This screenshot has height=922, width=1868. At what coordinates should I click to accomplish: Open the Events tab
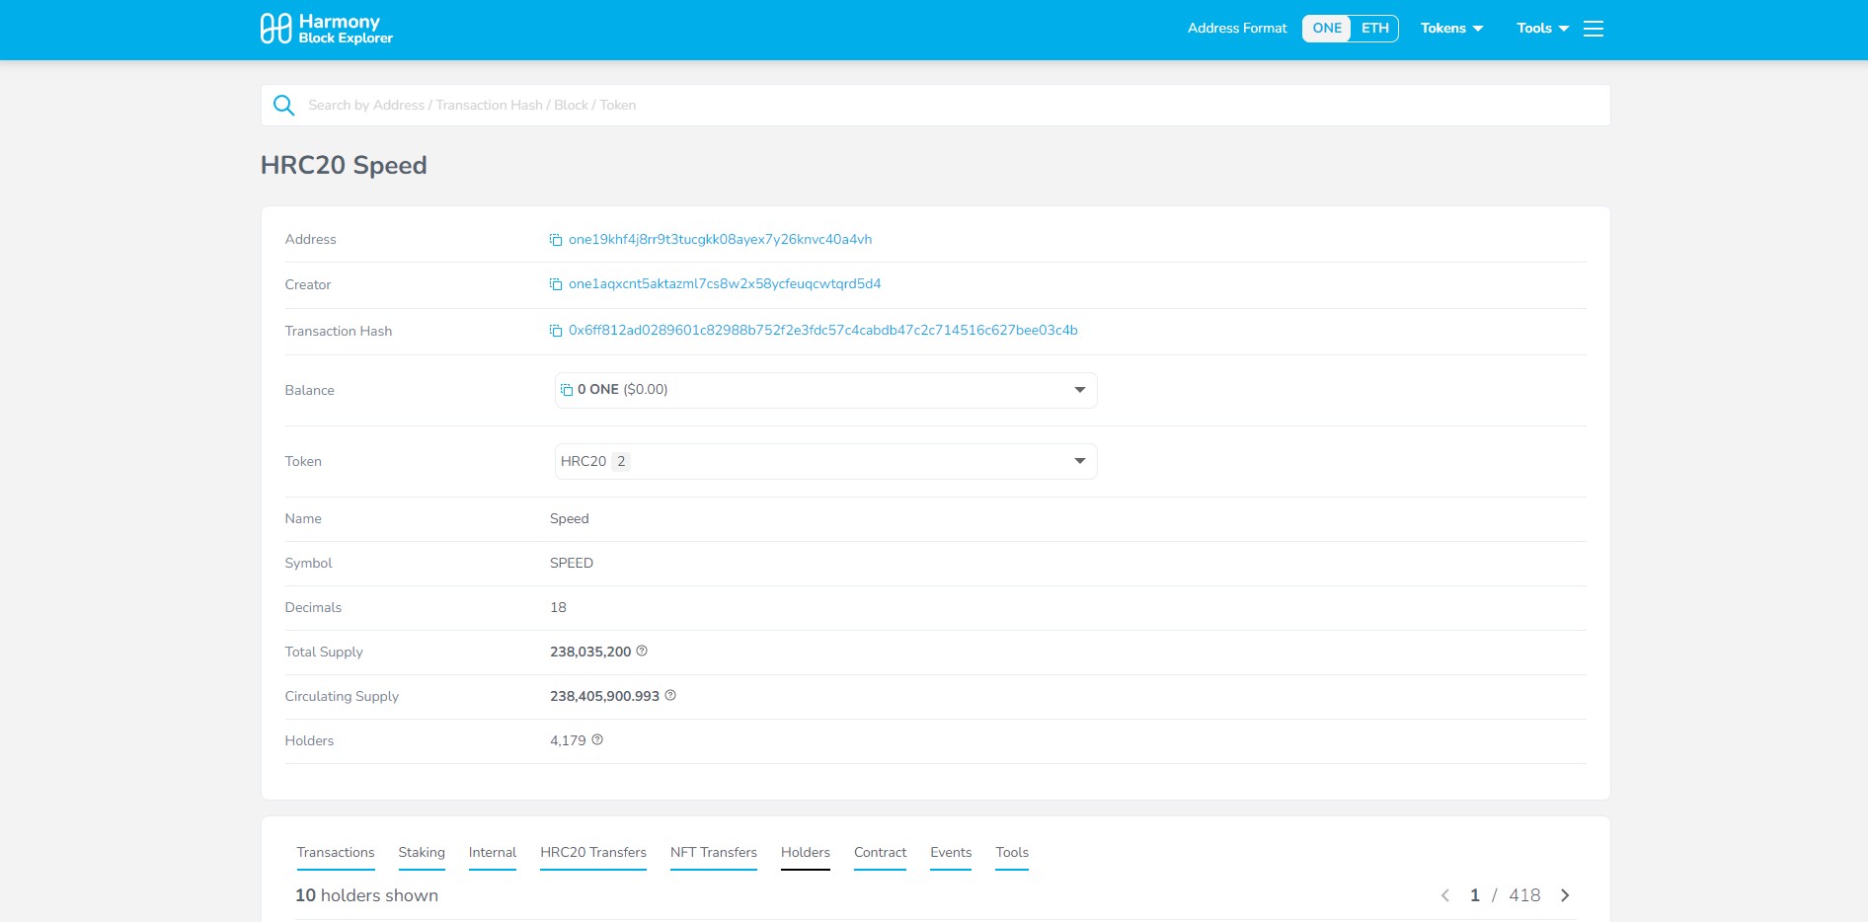(x=951, y=853)
